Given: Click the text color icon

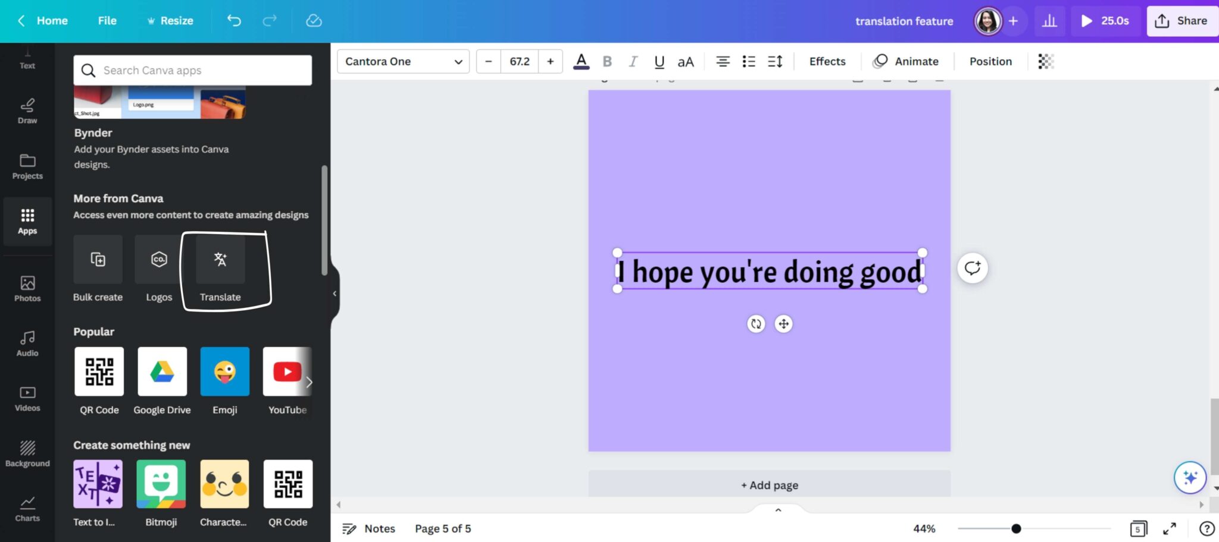Looking at the screenshot, I should [581, 61].
